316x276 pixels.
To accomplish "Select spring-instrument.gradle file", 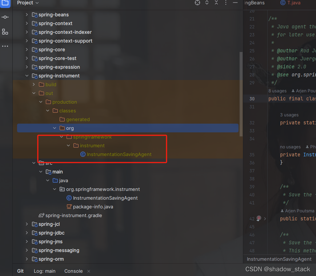I will coord(73,215).
